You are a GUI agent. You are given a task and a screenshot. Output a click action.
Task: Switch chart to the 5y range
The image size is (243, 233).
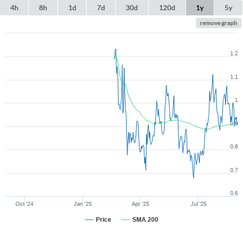229,8
